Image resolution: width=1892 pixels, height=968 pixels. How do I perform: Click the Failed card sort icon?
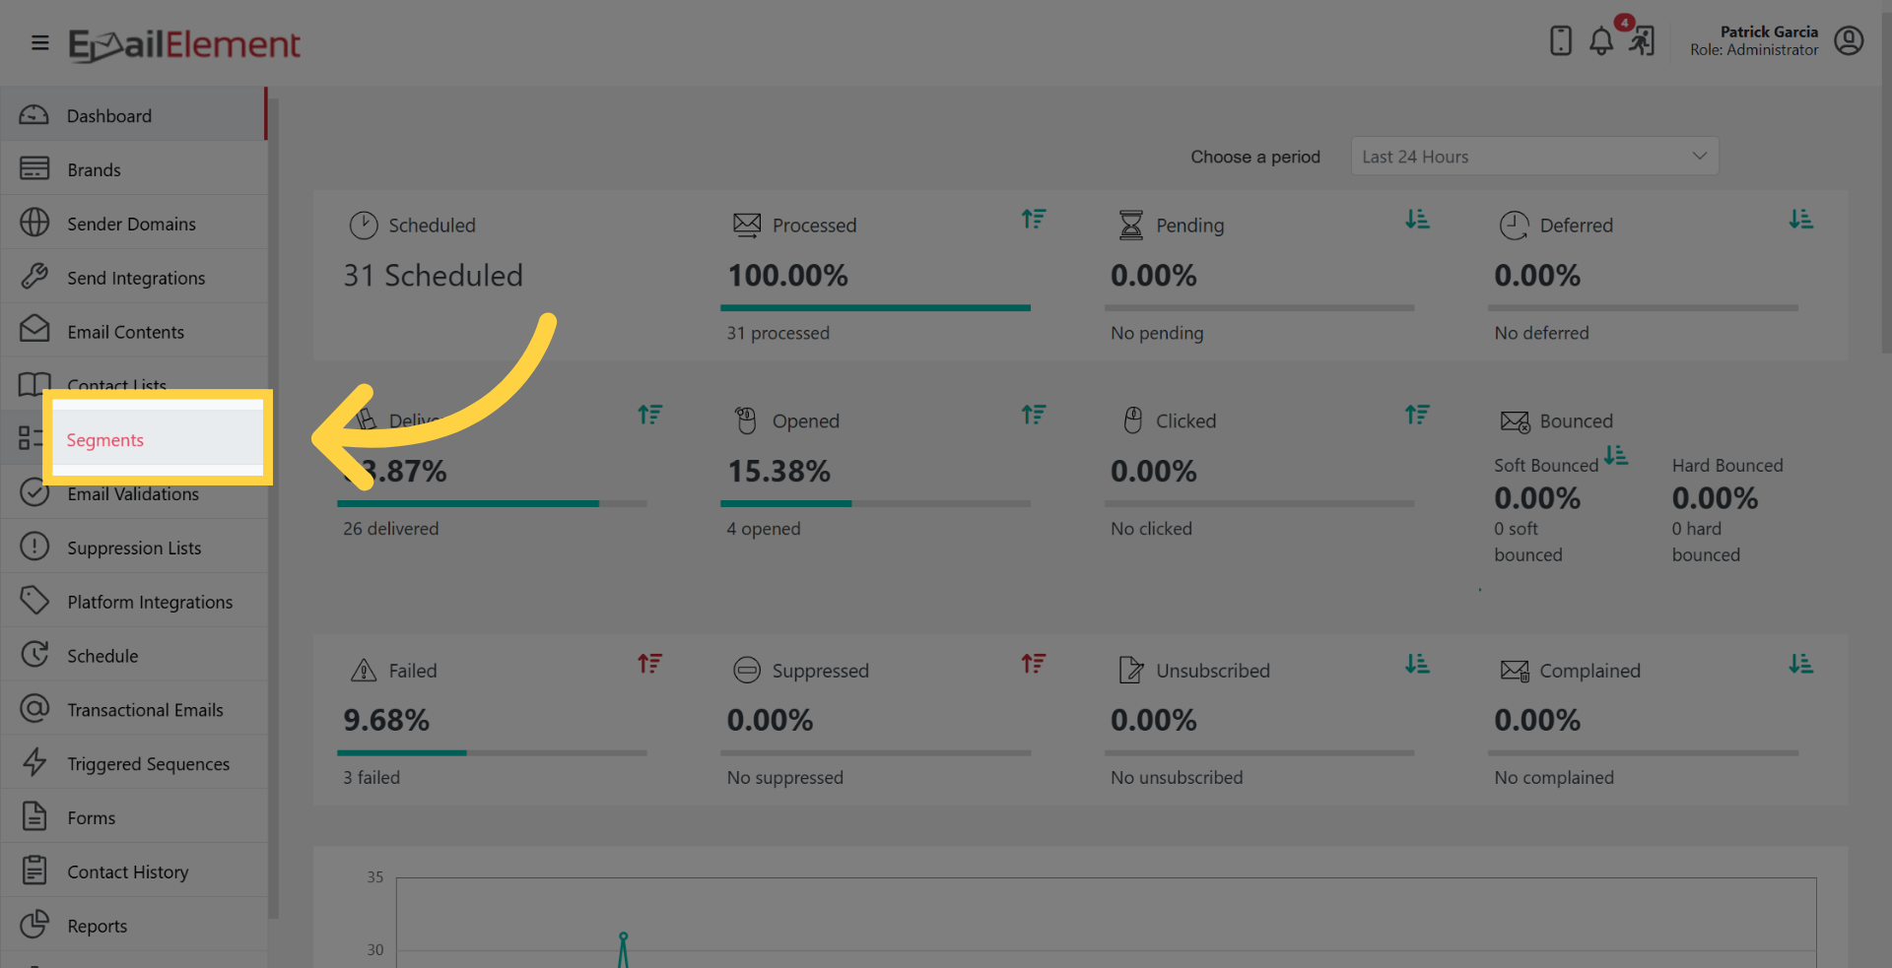tap(649, 664)
